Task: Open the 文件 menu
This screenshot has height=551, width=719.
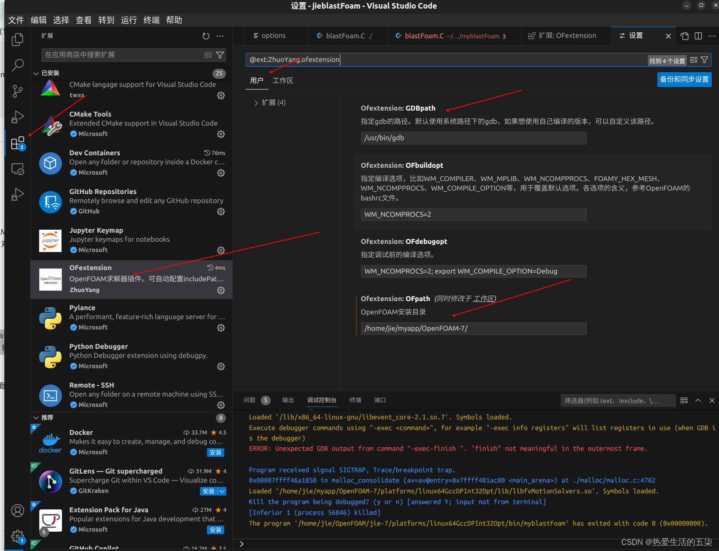Action: click(15, 20)
